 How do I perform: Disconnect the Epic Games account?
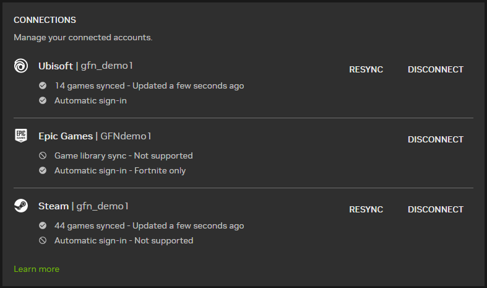[x=436, y=139]
